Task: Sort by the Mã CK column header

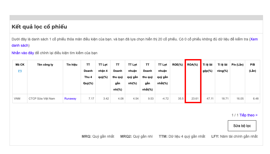Action: click(20, 65)
